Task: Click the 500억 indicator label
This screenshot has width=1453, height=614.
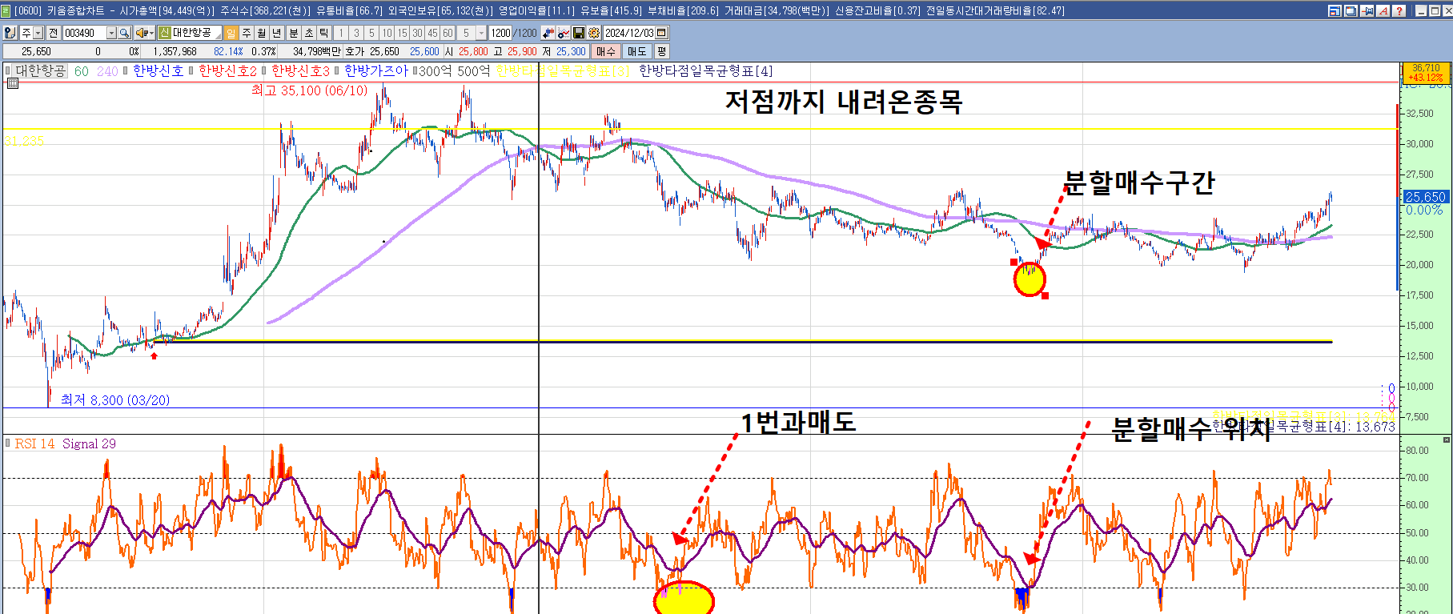Action: point(473,70)
